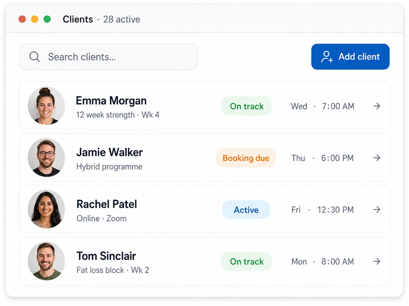The height and width of the screenshot is (306, 409).
Task: Select Tom Sinclair's On track badge
Action: pyautogui.click(x=247, y=261)
